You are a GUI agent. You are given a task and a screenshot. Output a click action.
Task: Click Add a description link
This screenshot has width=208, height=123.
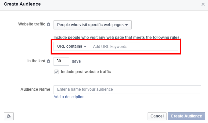(69, 97)
